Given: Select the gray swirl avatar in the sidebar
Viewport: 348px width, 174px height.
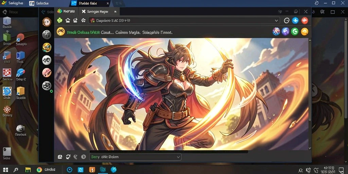Looking at the screenshot, I should click(x=47, y=35).
